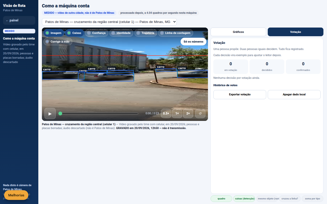
Task: Click the MEDIDO other-city video notice pill
Action: 79,13
